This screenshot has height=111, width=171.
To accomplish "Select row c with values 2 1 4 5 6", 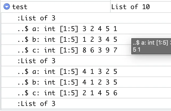I will click(x=86, y=93).
